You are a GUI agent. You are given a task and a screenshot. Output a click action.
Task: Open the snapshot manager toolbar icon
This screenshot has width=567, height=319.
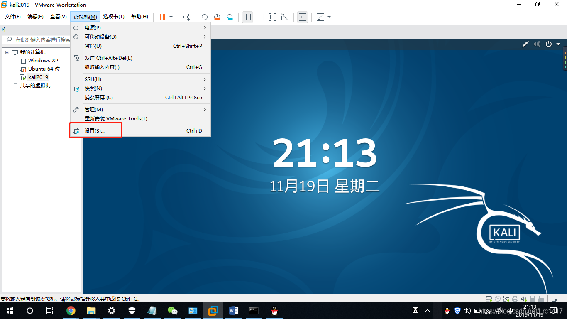click(x=230, y=17)
